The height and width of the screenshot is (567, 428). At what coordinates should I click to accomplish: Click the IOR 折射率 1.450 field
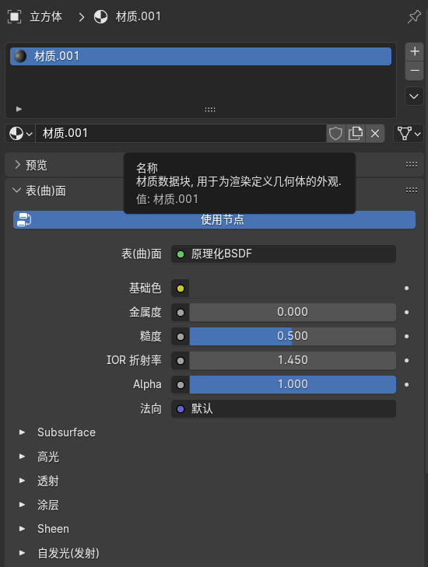[x=293, y=361]
